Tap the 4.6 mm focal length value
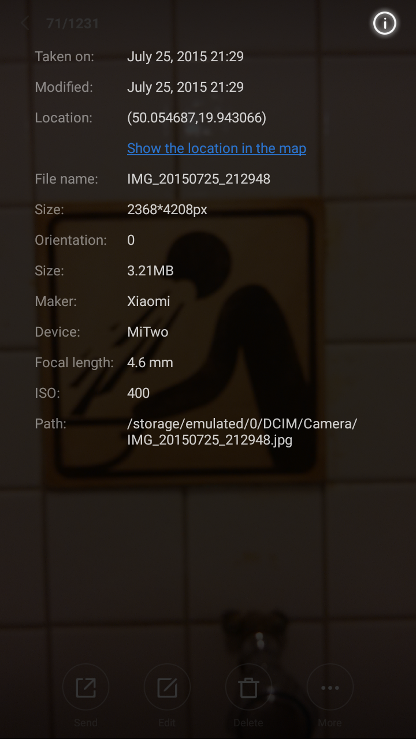Viewport: 416px width, 739px height. click(x=150, y=363)
